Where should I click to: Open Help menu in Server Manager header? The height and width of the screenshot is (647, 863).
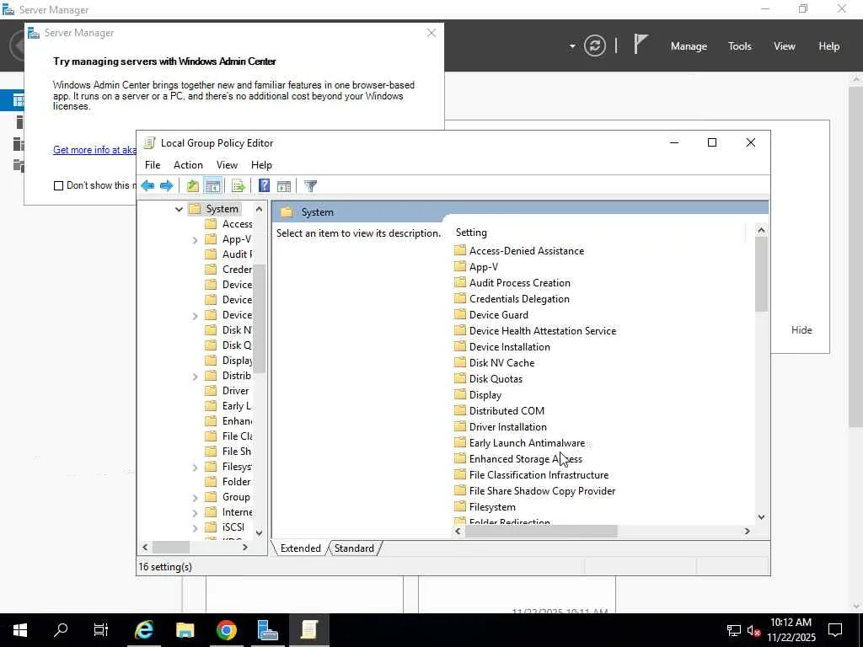tap(829, 46)
